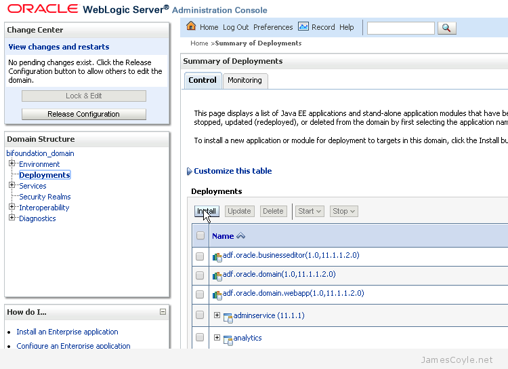Open the analytics deployment link
This screenshot has width=508, height=369.
(x=247, y=338)
